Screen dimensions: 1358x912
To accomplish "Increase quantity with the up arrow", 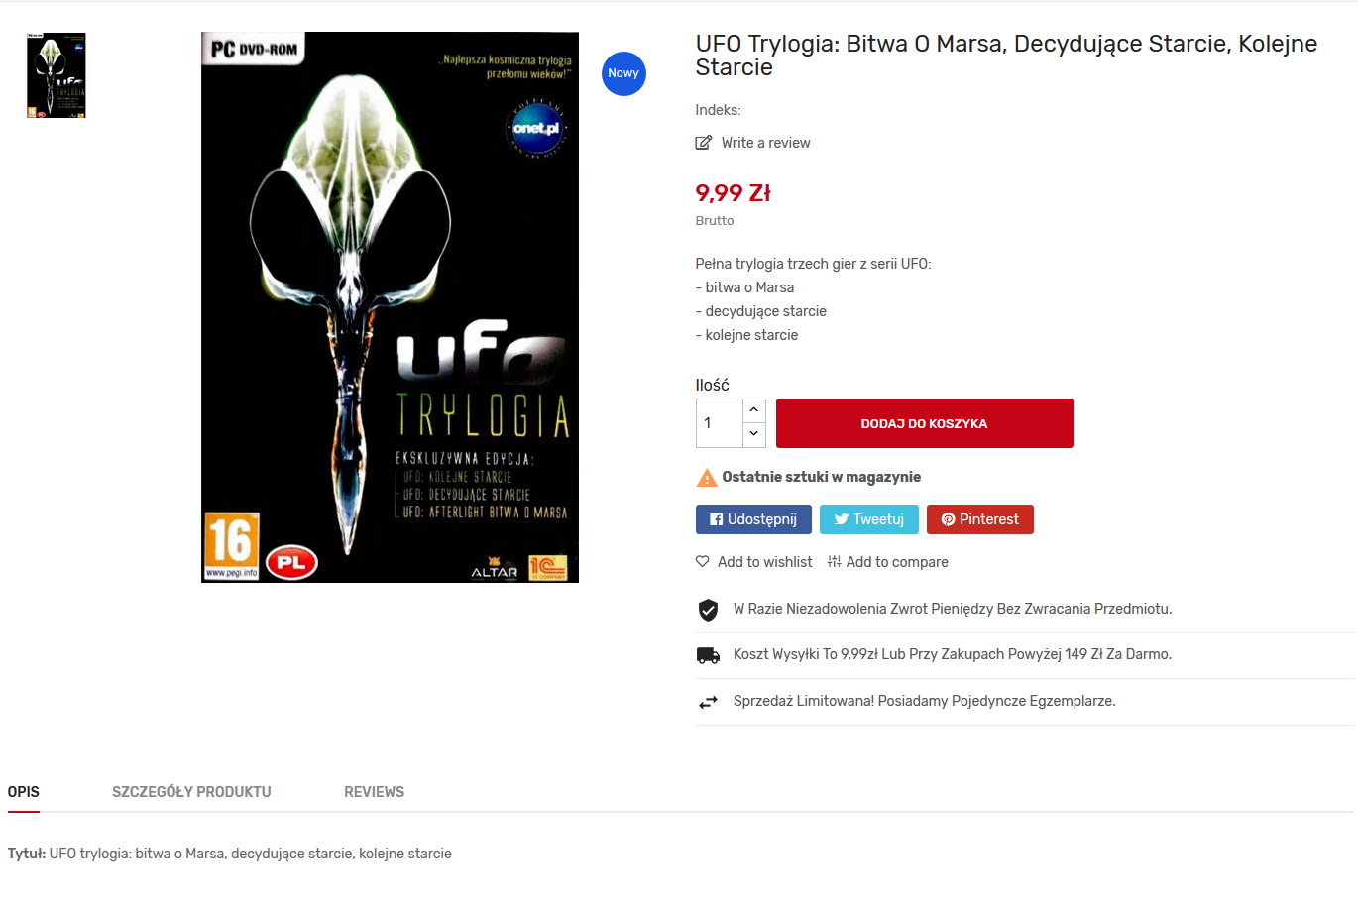I will tap(754, 410).
